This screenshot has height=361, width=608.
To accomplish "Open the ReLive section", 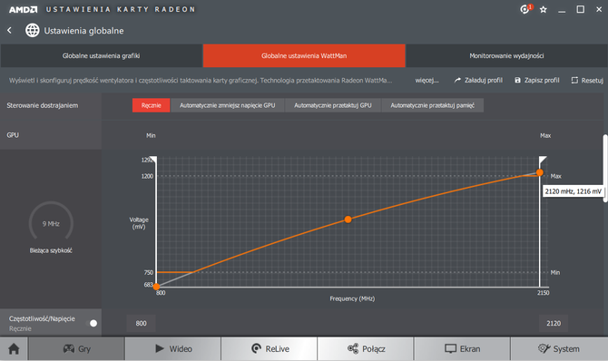I will (x=270, y=348).
